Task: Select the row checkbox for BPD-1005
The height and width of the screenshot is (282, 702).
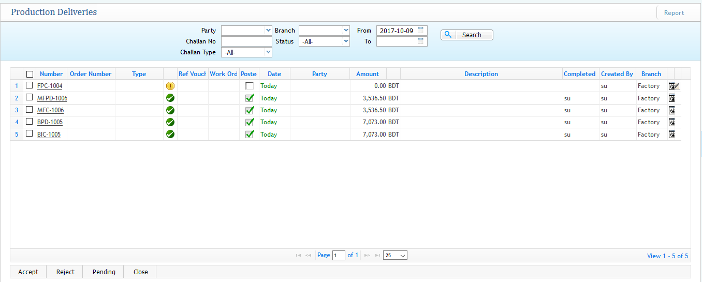Action: tap(30, 122)
